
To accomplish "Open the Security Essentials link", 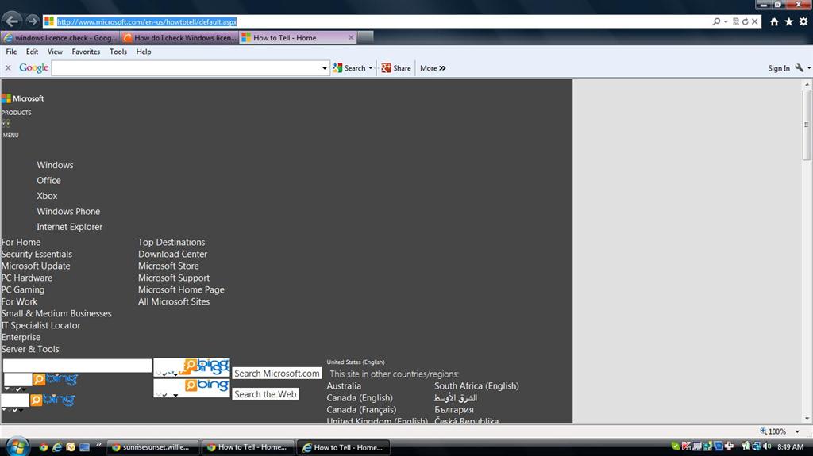I will tap(37, 254).
